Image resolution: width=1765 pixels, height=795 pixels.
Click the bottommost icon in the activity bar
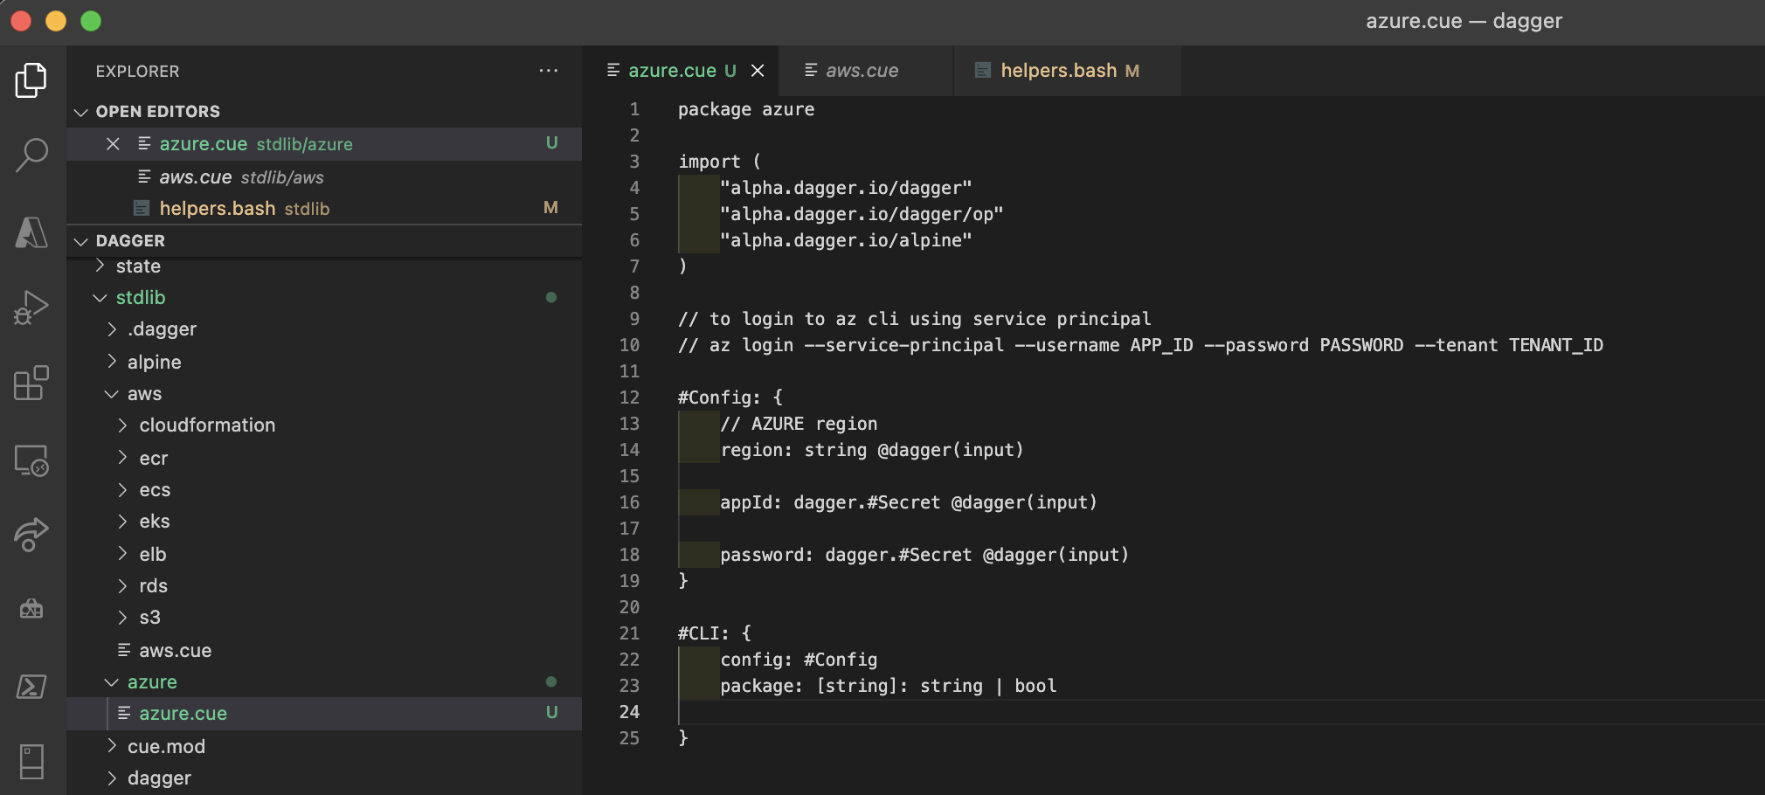click(x=32, y=762)
